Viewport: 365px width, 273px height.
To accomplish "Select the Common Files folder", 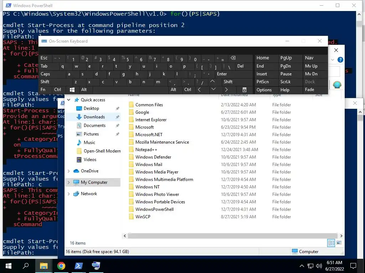I will pos(149,105).
